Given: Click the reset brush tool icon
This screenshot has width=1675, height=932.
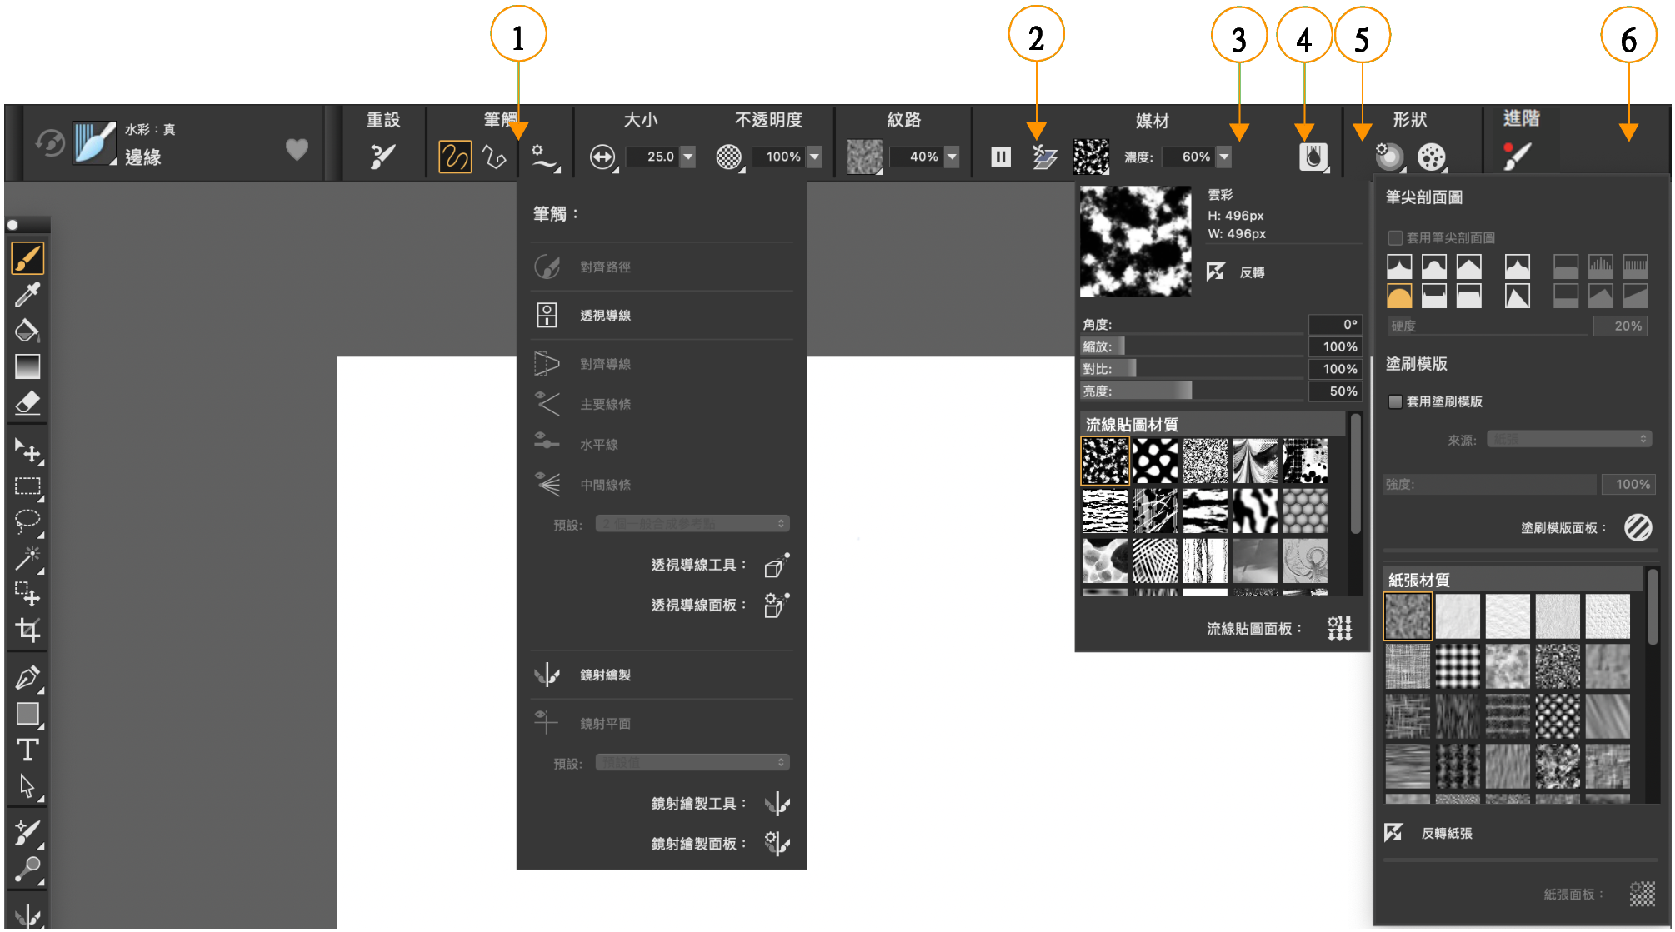Looking at the screenshot, I should pyautogui.click(x=383, y=156).
